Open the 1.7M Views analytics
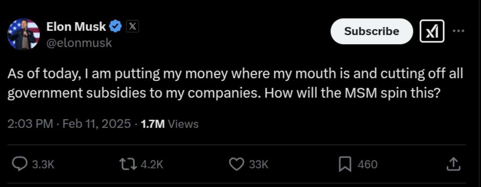The height and width of the screenshot is (187, 481). point(170,124)
